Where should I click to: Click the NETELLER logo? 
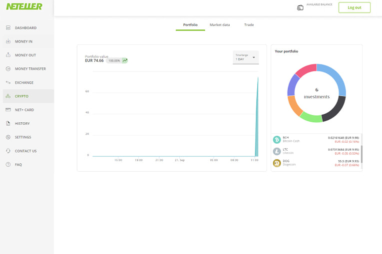click(24, 6)
